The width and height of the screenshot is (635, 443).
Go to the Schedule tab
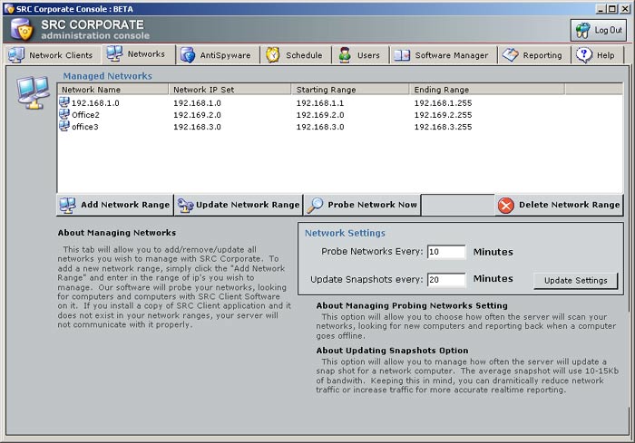click(296, 55)
